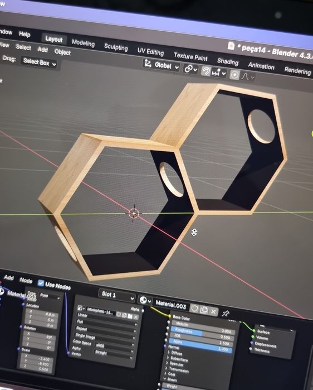The width and height of the screenshot is (313, 390).
Task: Toggle proportional editing circle icon
Action: [234, 75]
